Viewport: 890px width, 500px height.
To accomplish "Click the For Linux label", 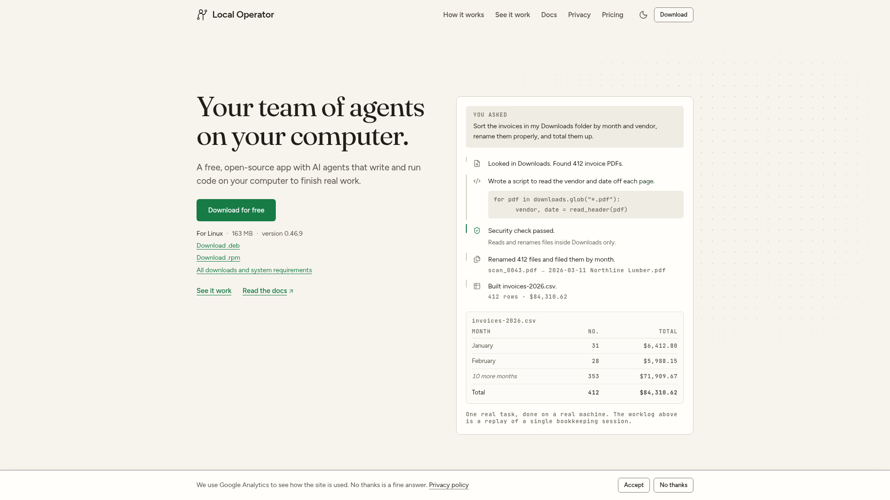I will pos(210,234).
